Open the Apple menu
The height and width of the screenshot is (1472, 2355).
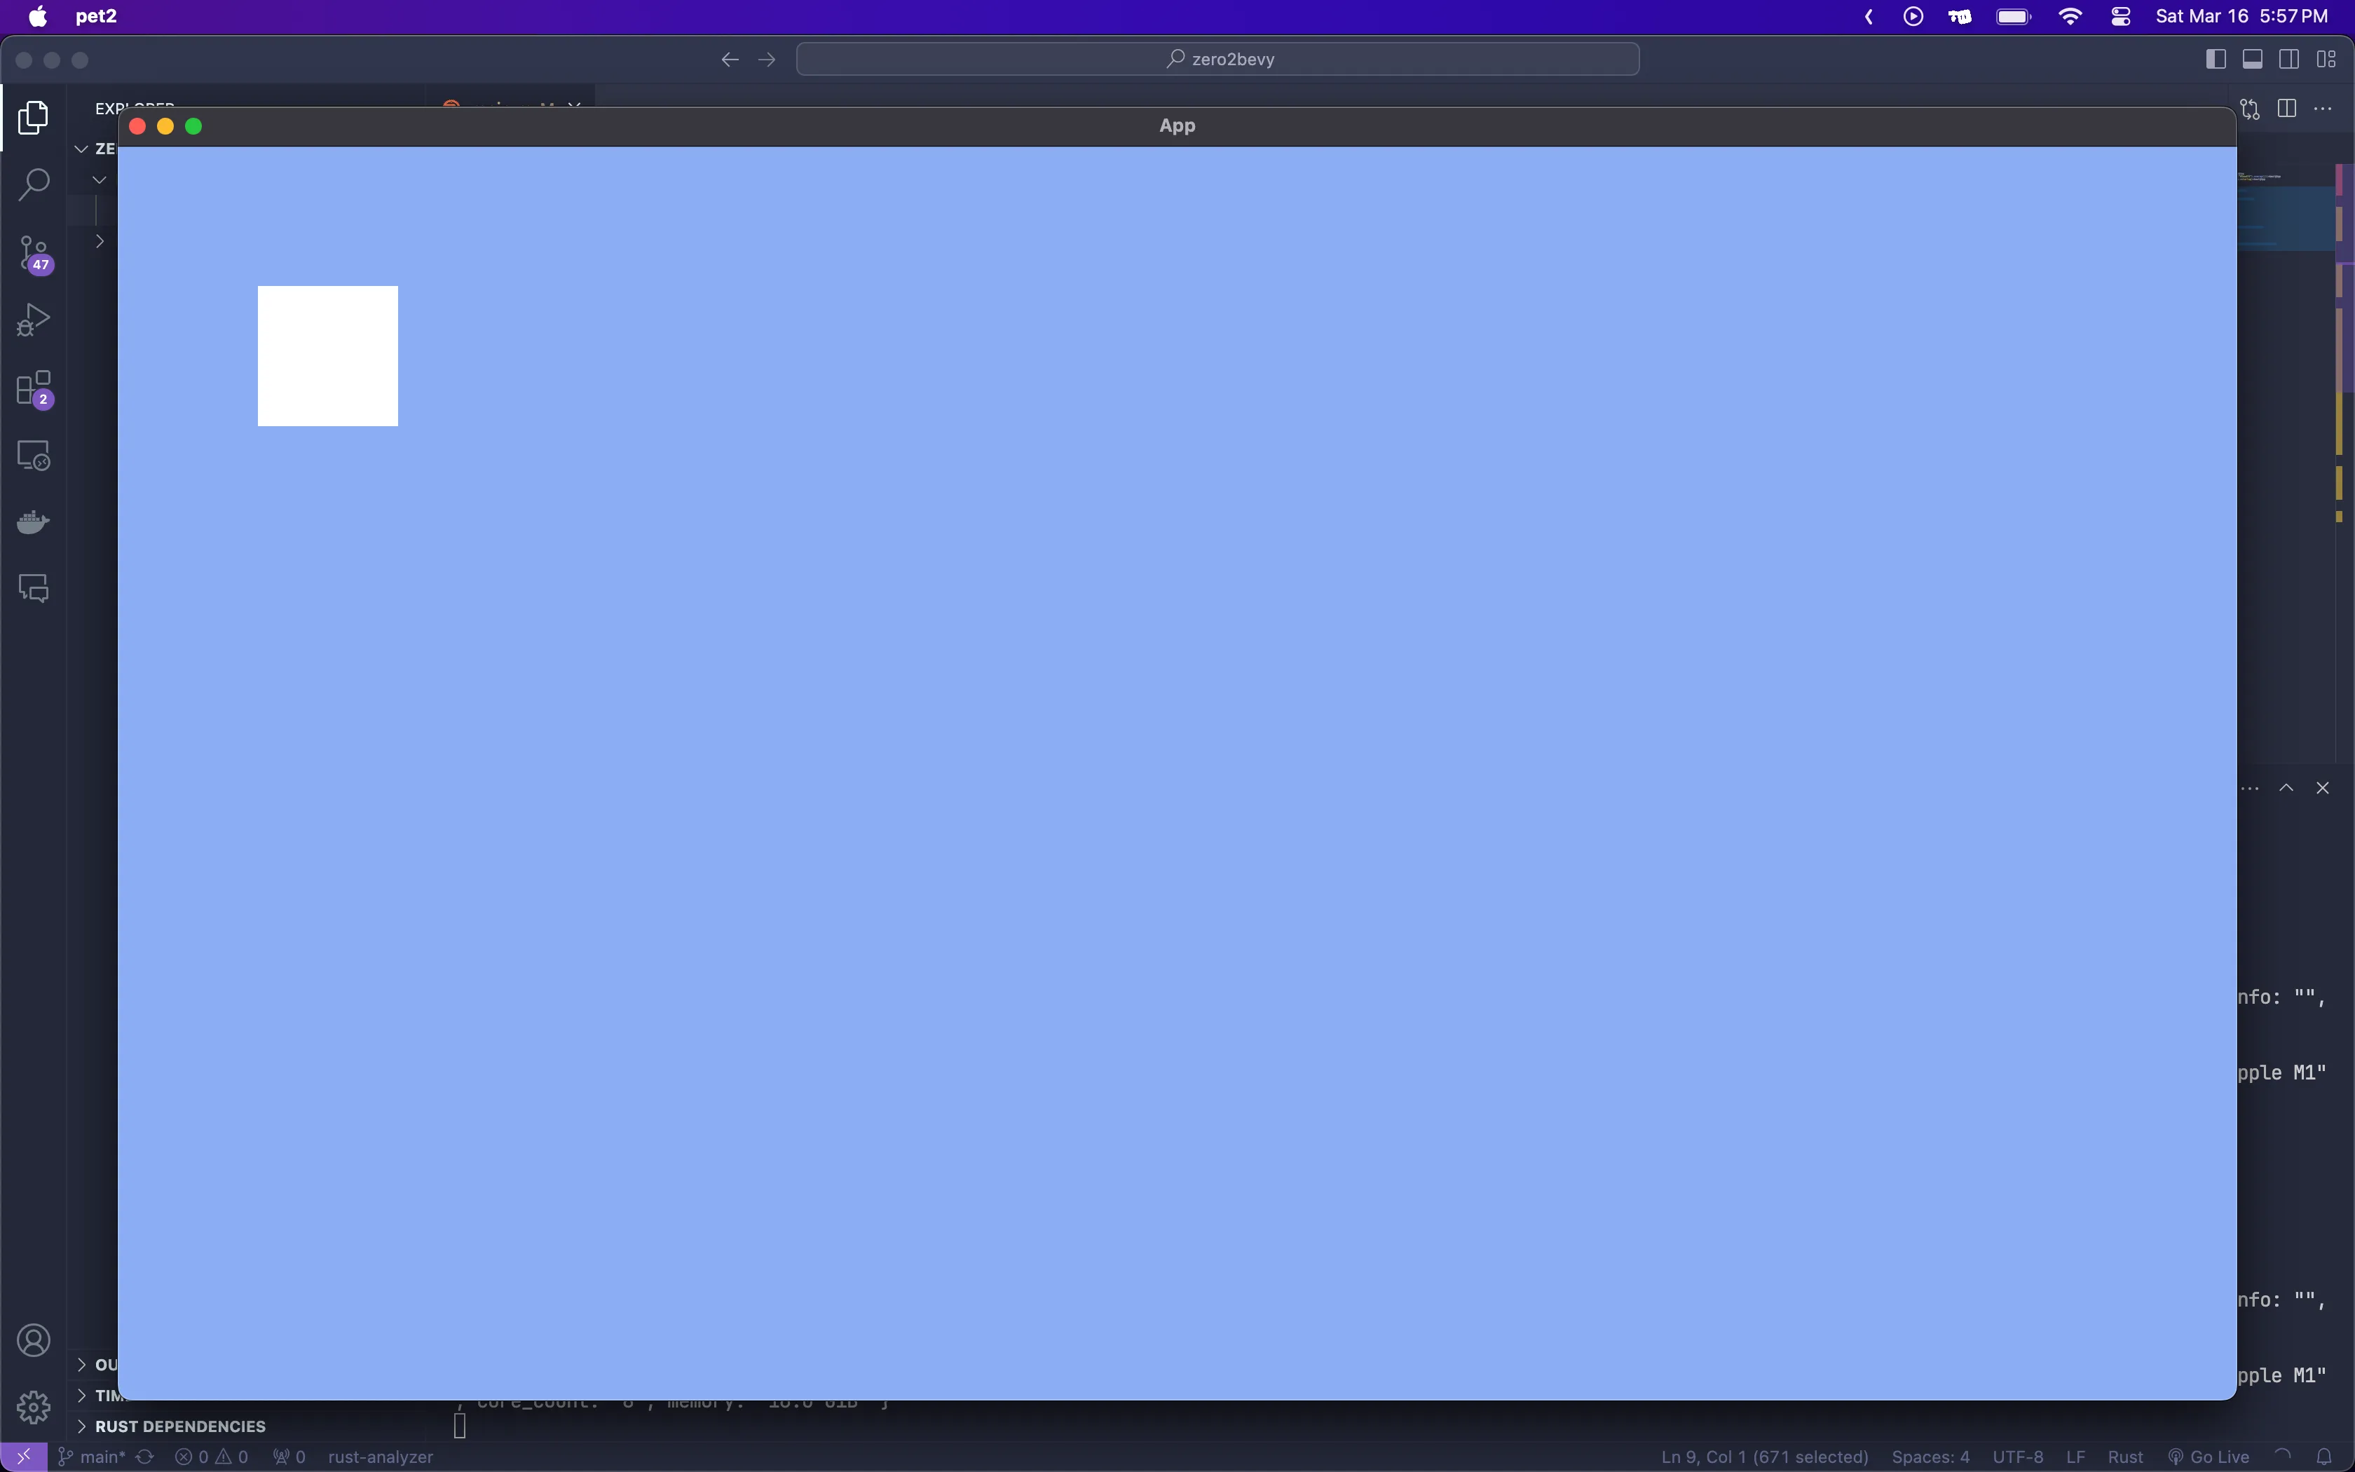click(37, 17)
